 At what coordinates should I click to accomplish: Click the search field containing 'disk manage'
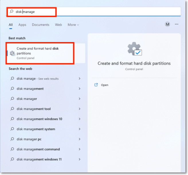(93, 11)
